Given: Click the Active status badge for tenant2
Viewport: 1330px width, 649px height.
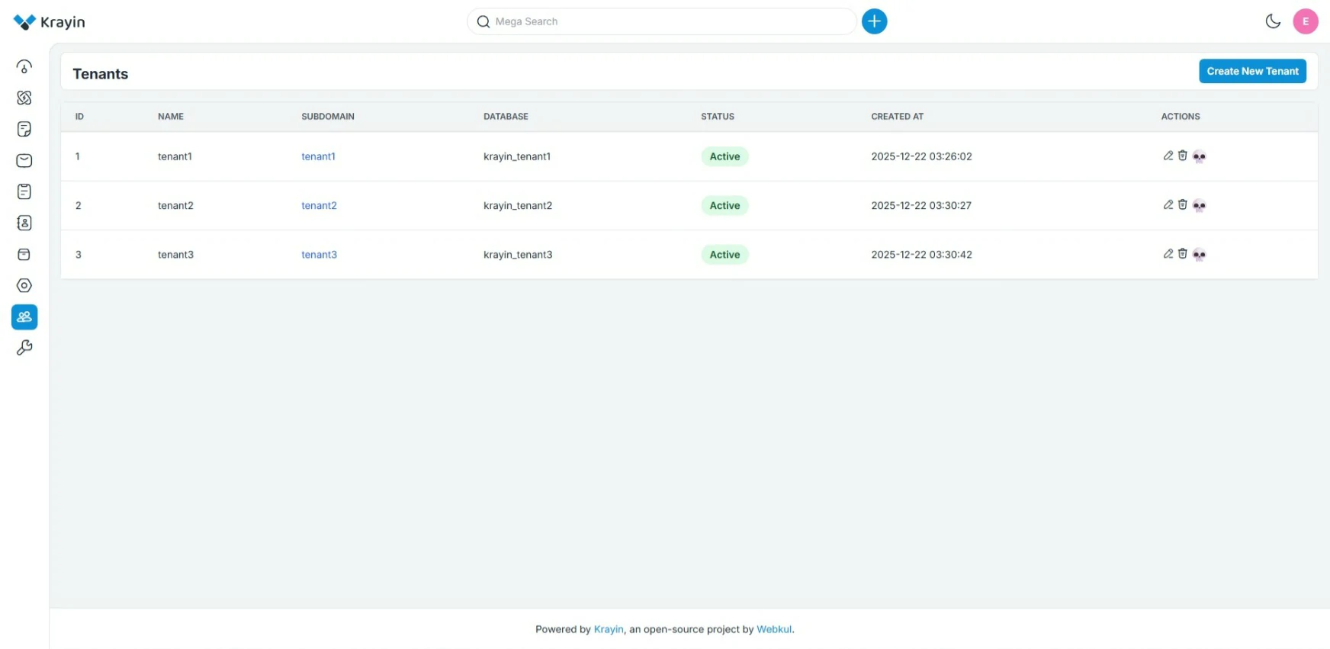Looking at the screenshot, I should pyautogui.click(x=724, y=205).
